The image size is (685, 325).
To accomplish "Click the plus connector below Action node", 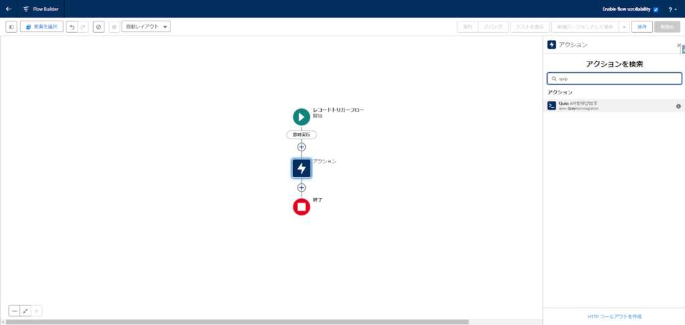I will [301, 188].
